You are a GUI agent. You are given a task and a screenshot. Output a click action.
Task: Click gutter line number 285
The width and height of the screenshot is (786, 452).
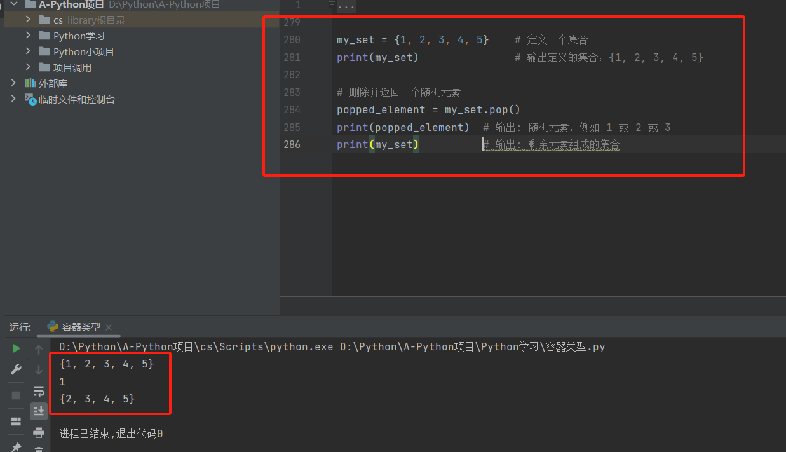point(292,127)
